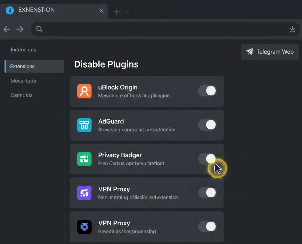Click the purple VPN Proxy icon
Viewport: 302px width, 244px height.
(84, 193)
